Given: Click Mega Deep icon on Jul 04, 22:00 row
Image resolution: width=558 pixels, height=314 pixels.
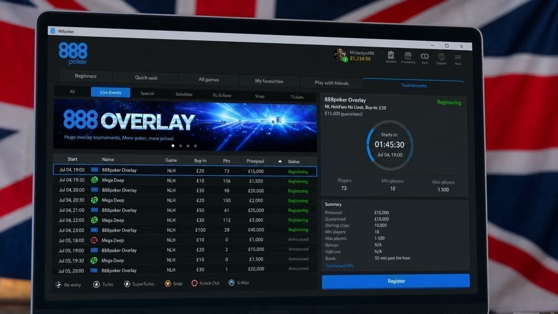Looking at the screenshot, I should (94, 220).
